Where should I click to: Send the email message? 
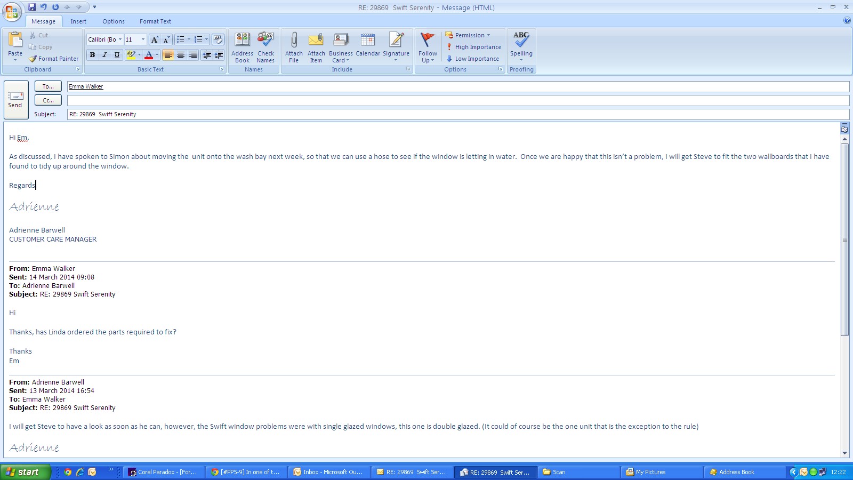[x=15, y=101]
